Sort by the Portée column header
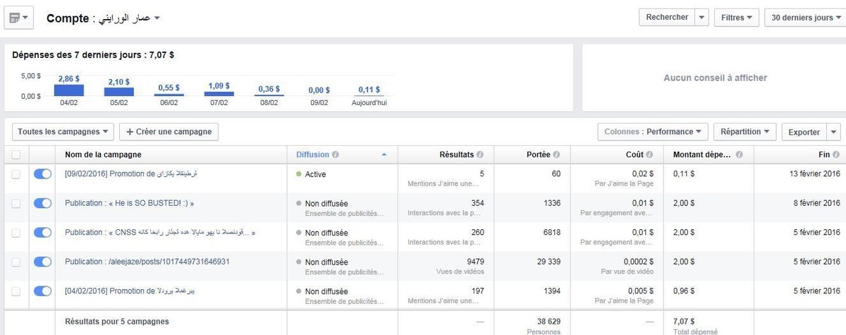846x335 pixels. point(538,154)
